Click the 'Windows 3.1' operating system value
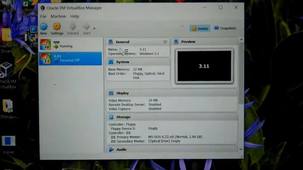Viewport: 303px width, 170px height. click(149, 54)
